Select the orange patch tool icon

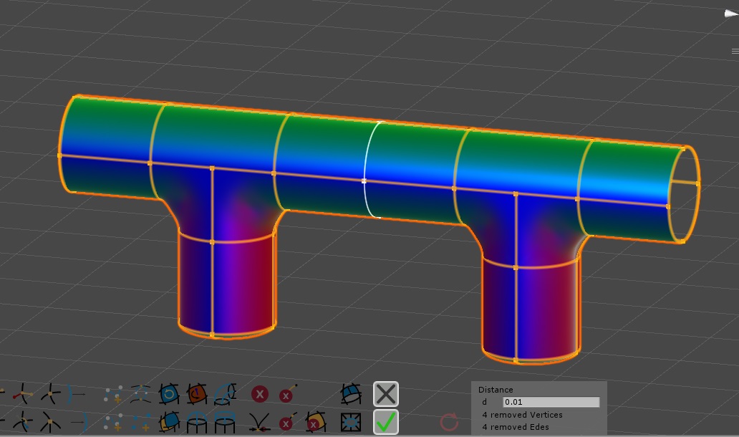(196, 394)
